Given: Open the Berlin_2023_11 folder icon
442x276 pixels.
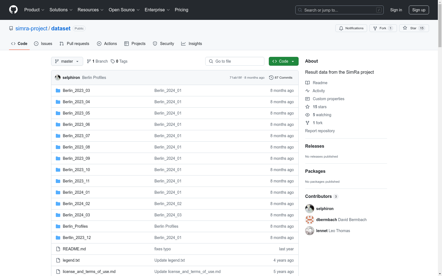Looking at the screenshot, I should 58,181.
